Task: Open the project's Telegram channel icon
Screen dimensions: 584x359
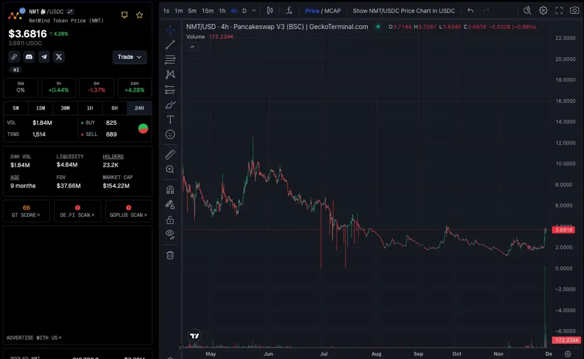Action: click(x=44, y=57)
